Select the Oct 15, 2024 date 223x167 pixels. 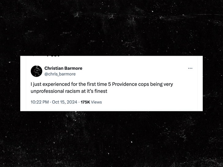click(x=64, y=102)
